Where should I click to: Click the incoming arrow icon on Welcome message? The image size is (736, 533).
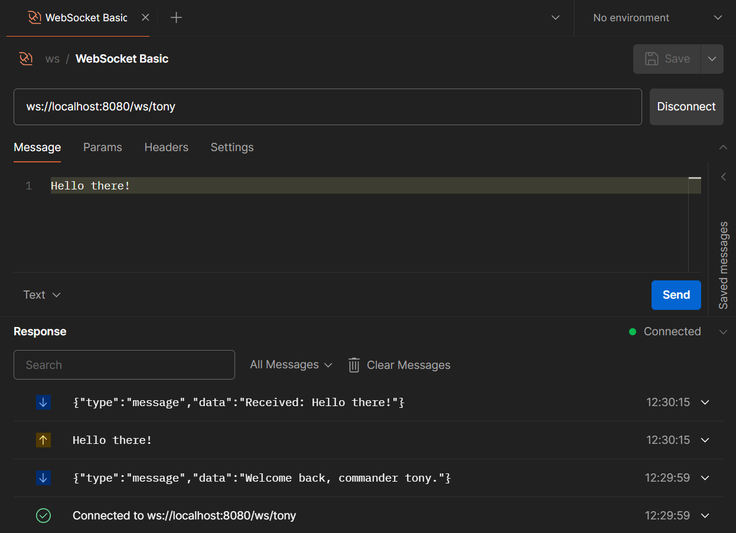click(43, 478)
